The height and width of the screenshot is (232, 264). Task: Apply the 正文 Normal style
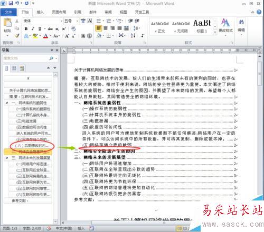pos(160,27)
